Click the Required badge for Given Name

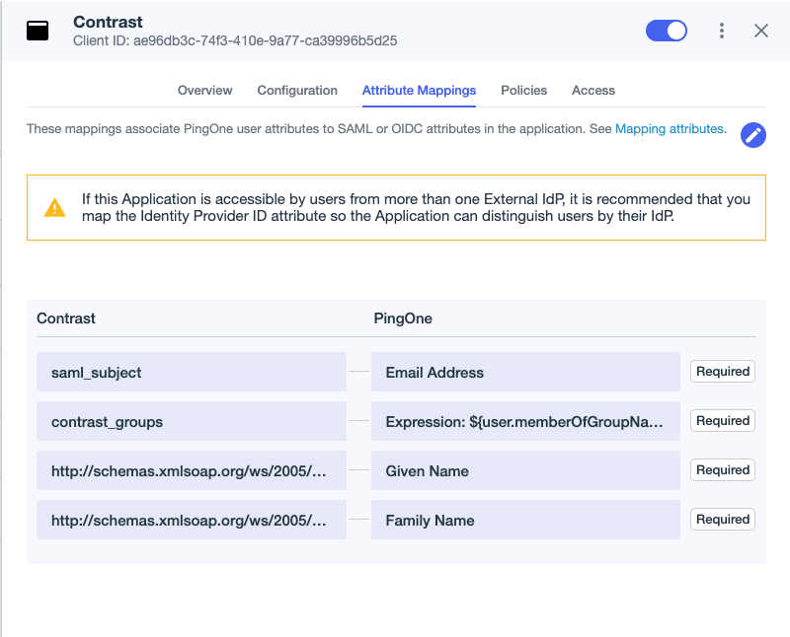tap(723, 470)
